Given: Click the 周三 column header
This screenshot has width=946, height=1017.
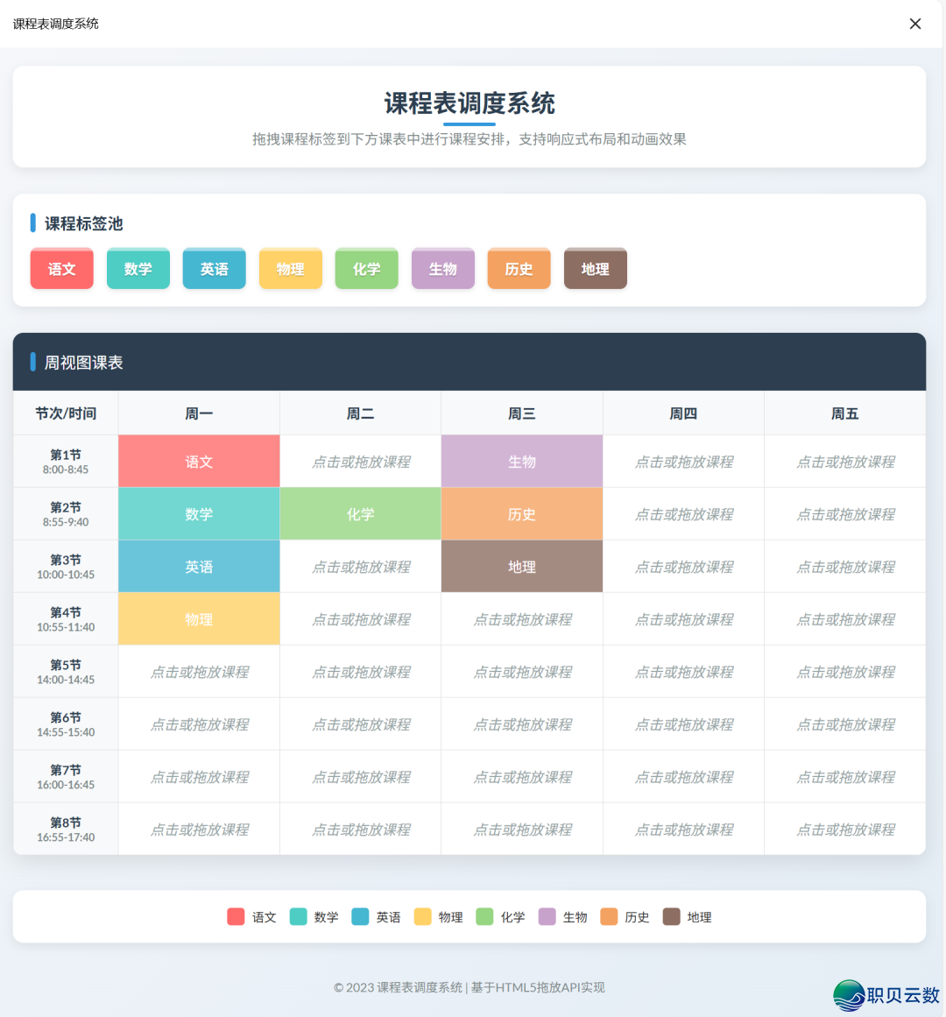Looking at the screenshot, I should pos(522,413).
